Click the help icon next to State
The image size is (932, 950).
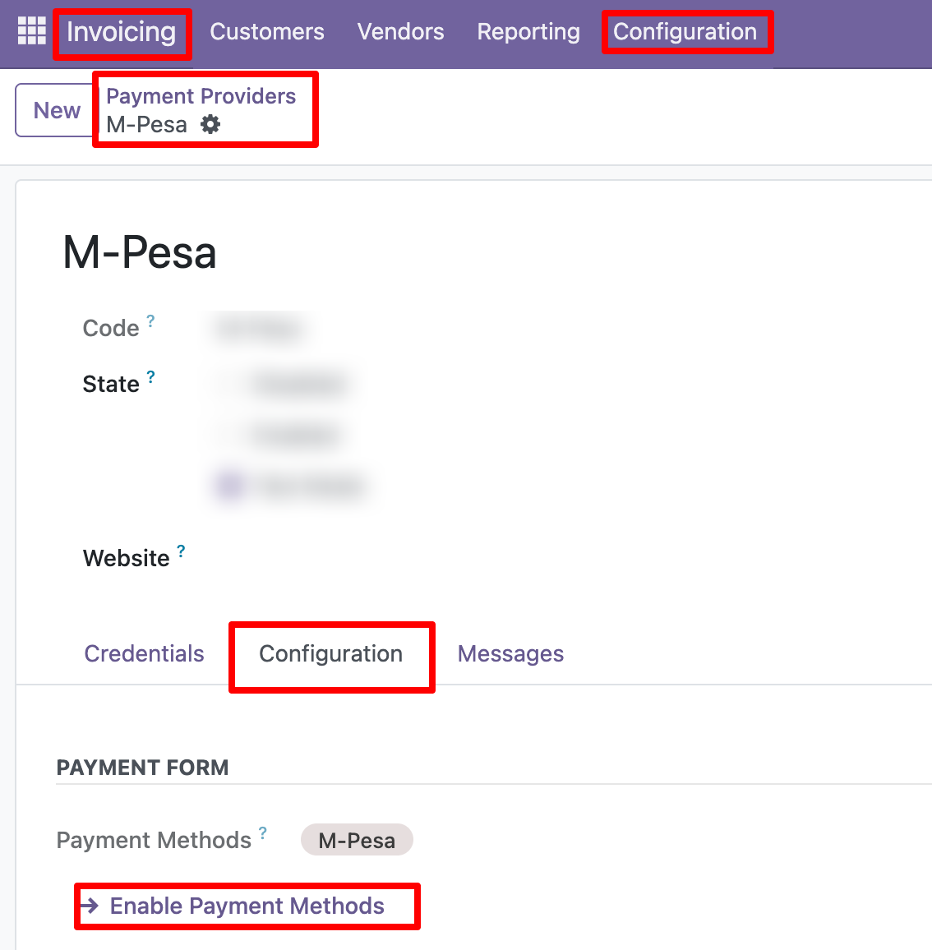(150, 377)
